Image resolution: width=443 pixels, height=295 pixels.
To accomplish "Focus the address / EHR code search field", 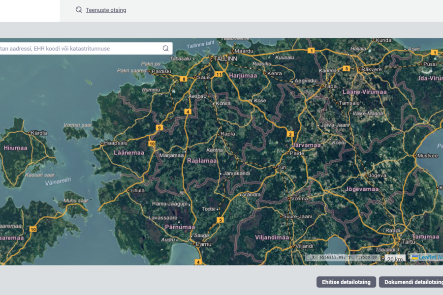I will [x=86, y=49].
